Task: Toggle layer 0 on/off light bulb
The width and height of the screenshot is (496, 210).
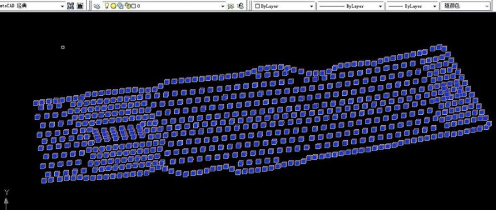Action: pos(107,6)
